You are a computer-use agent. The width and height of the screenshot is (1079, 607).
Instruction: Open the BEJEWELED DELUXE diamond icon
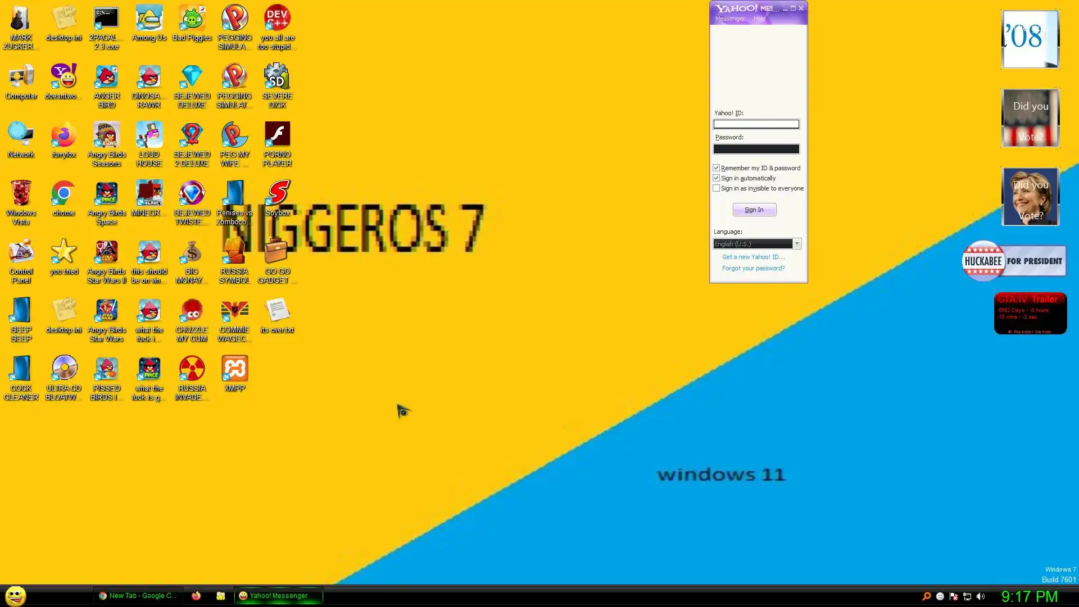pyautogui.click(x=192, y=78)
